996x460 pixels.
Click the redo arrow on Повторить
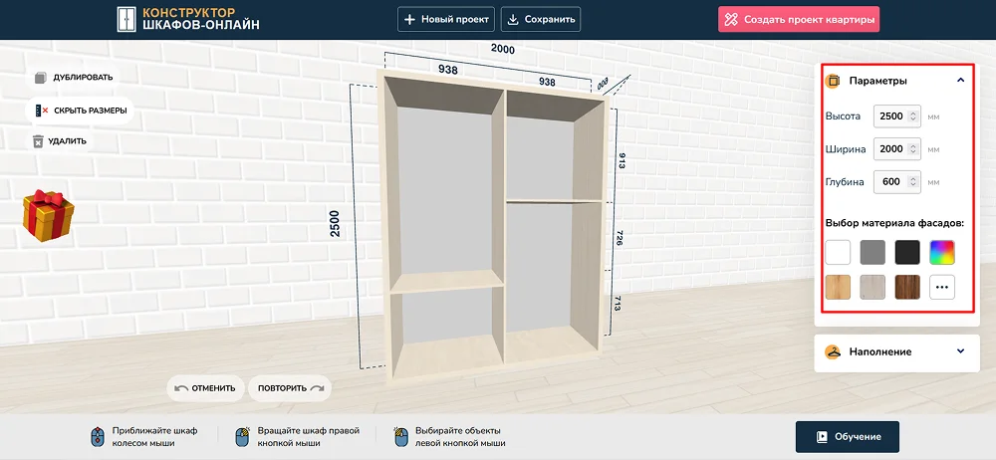click(x=317, y=388)
